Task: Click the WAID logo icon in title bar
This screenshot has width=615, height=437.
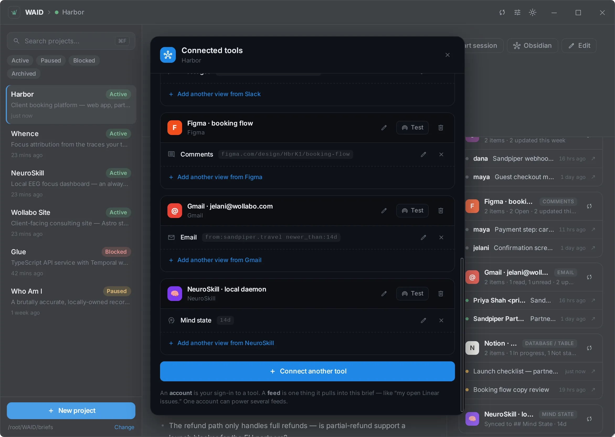Action: 14,12
